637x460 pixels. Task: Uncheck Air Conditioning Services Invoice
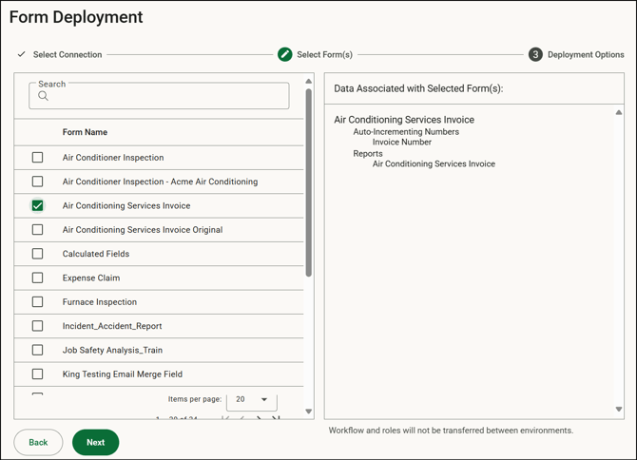pos(38,205)
